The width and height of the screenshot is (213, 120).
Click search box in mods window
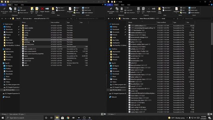pyautogui.click(x=196, y=19)
